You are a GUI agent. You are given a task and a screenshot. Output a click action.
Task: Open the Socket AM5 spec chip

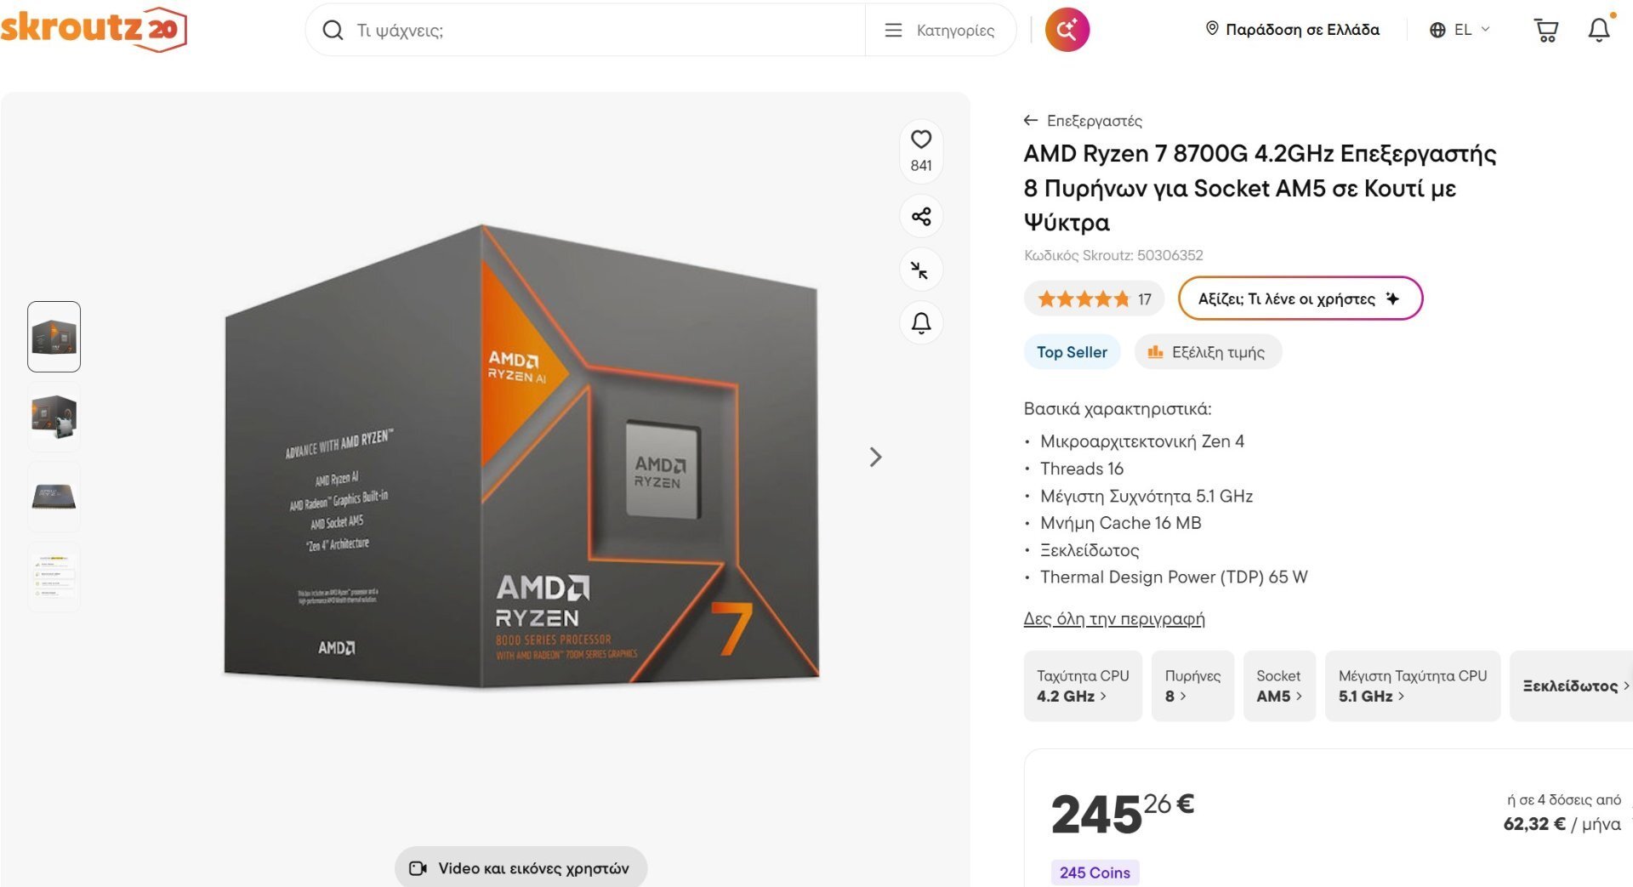tap(1279, 686)
